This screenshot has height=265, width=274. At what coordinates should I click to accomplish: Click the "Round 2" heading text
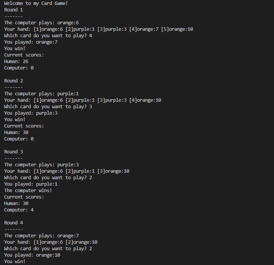pyautogui.click(x=14, y=81)
